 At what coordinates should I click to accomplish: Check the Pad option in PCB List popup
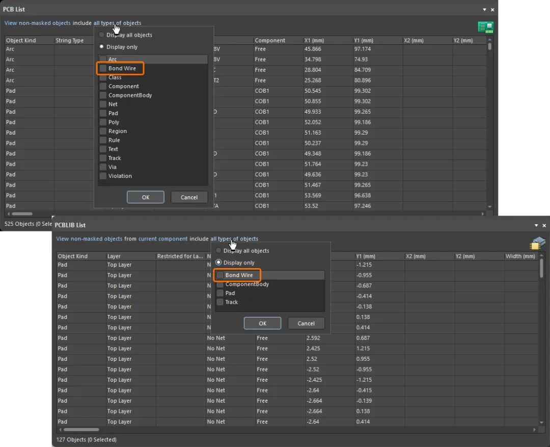pyautogui.click(x=103, y=114)
